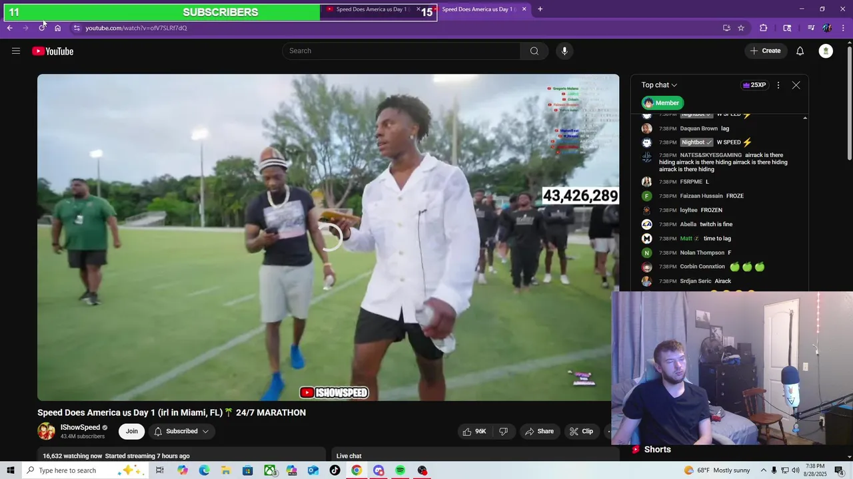853x479 pixels.
Task: Switch to the first Speed Does America tab
Action: coord(371,9)
